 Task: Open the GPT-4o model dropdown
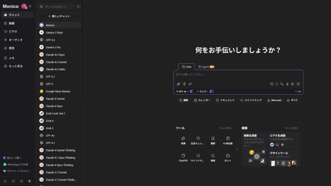tap(183, 91)
